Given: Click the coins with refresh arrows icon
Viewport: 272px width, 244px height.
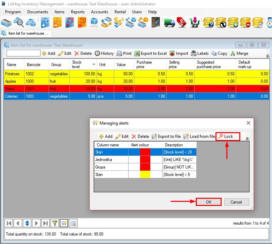Looking at the screenshot, I should [x=221, y=22].
